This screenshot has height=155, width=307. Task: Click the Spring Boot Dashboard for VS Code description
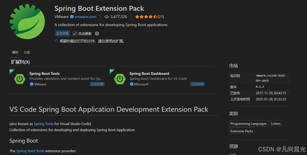[158, 79]
